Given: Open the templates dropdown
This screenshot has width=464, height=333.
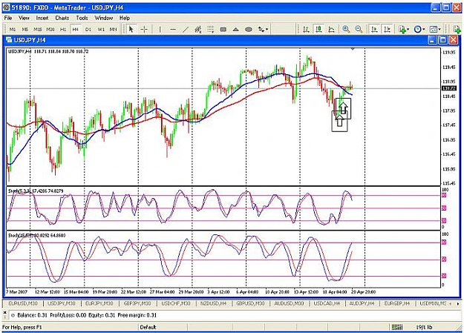Looking at the screenshot, I should coord(435,29).
